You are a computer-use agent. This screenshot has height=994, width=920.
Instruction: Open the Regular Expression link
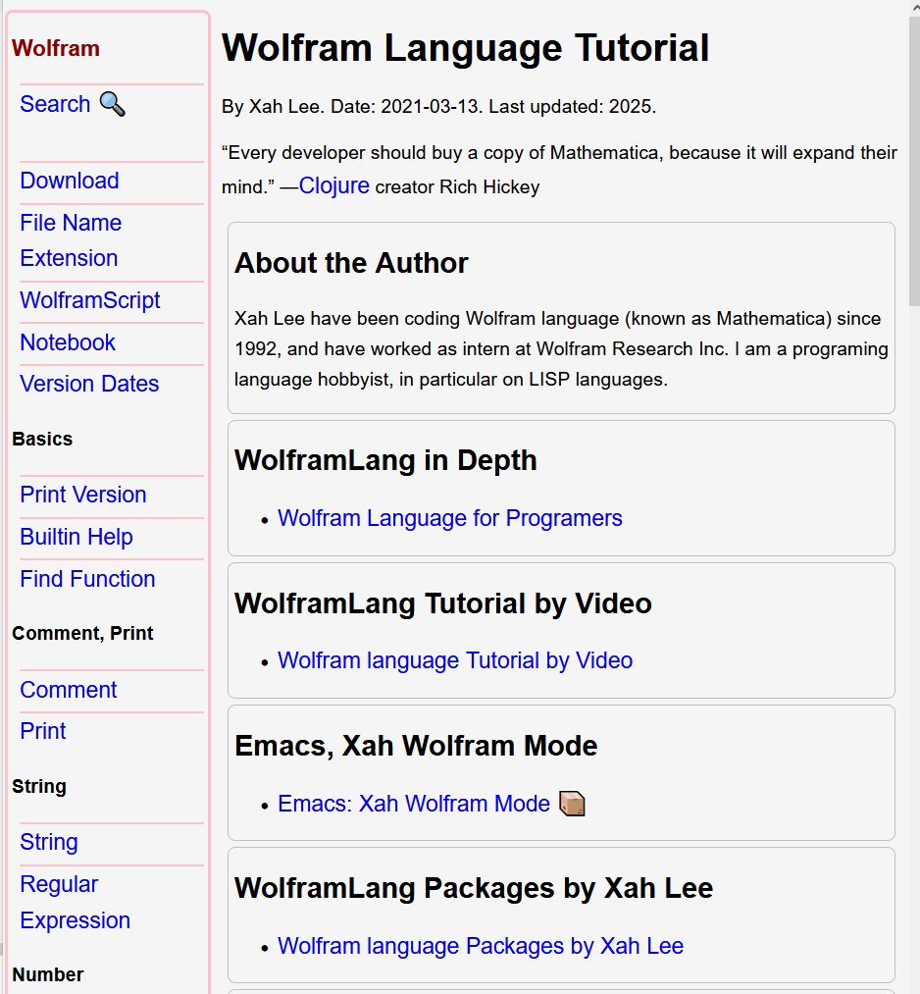point(75,902)
